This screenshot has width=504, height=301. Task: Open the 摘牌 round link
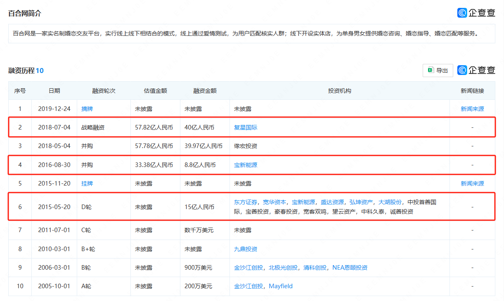[87, 109]
